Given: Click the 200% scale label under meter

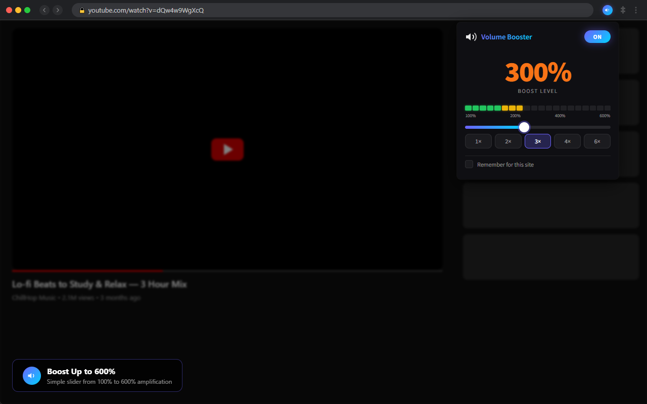Looking at the screenshot, I should click(x=515, y=116).
